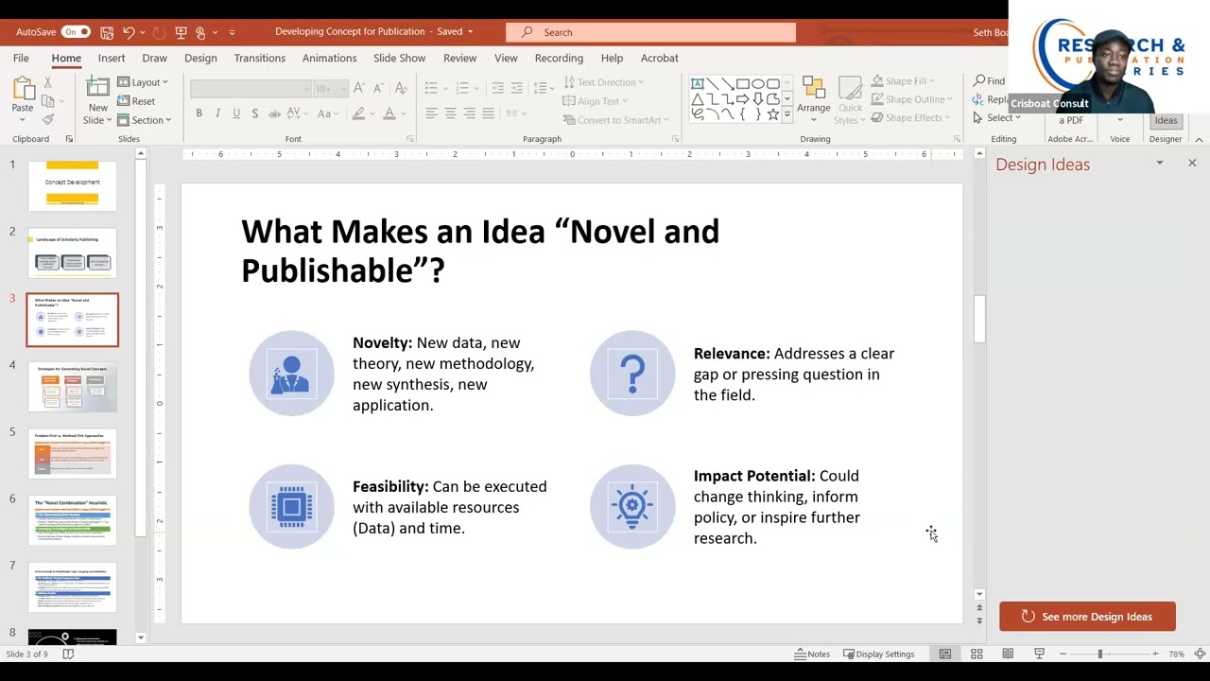Open the Arrange dropdown
Viewport: 1210px width, 681px height.
click(813, 98)
